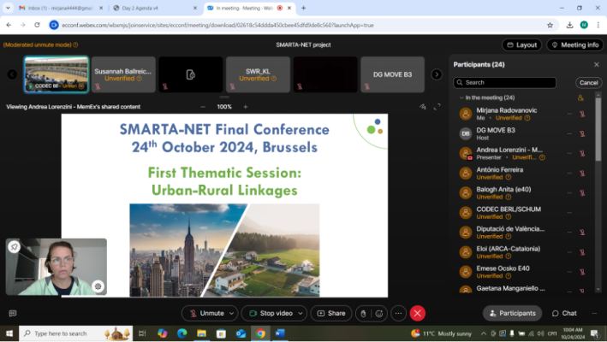
Task: Open more options for Mirjana Radovanovic
Action: point(569,114)
